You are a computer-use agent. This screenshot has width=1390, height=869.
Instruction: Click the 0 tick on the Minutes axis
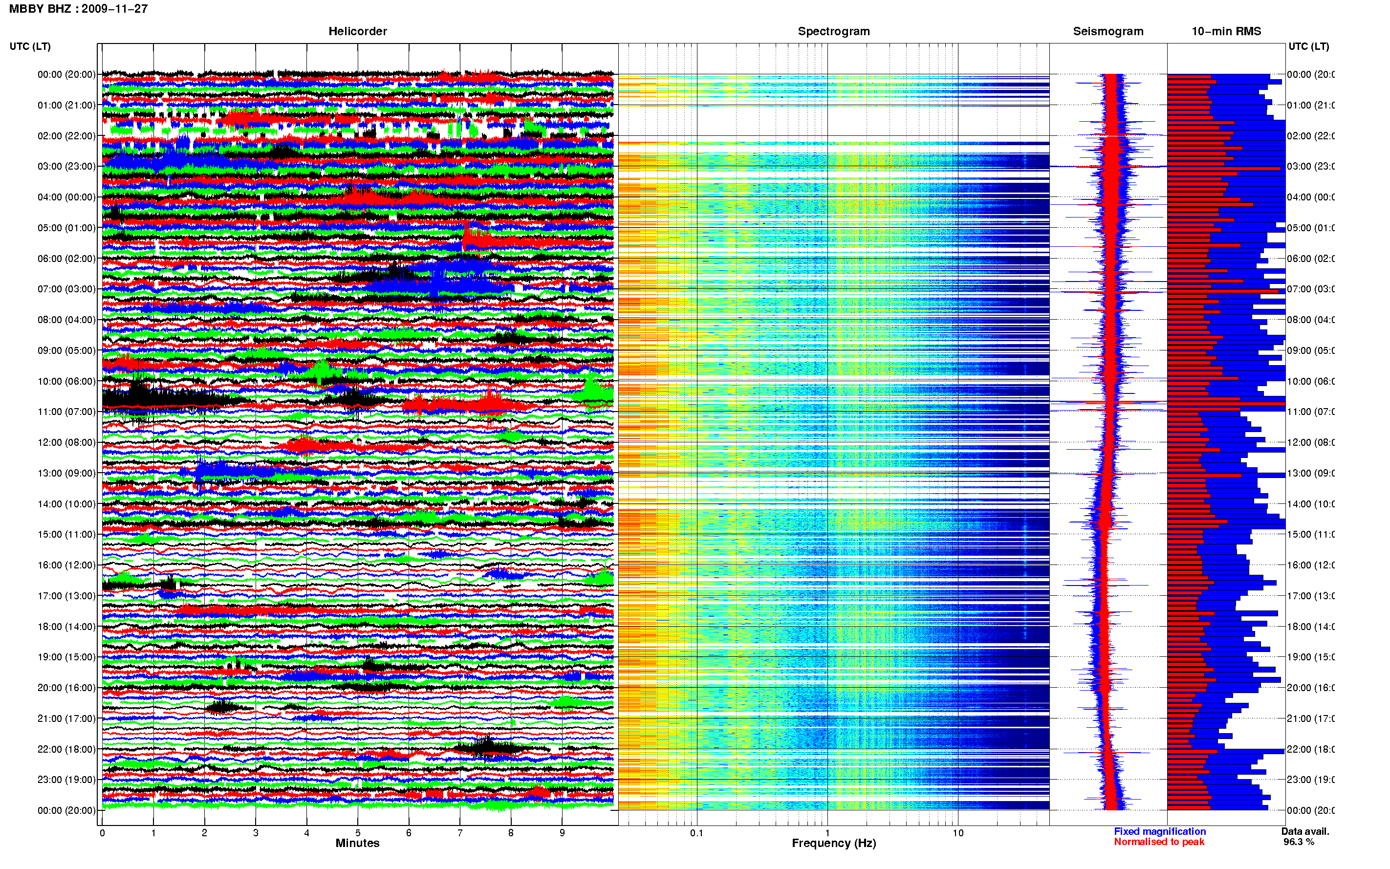coord(102,833)
